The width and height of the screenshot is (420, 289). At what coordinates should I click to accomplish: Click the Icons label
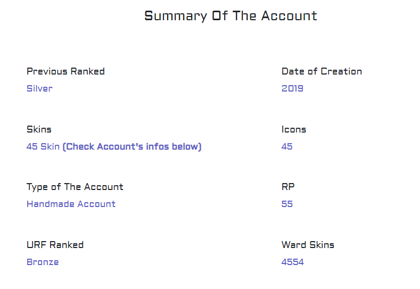click(294, 129)
